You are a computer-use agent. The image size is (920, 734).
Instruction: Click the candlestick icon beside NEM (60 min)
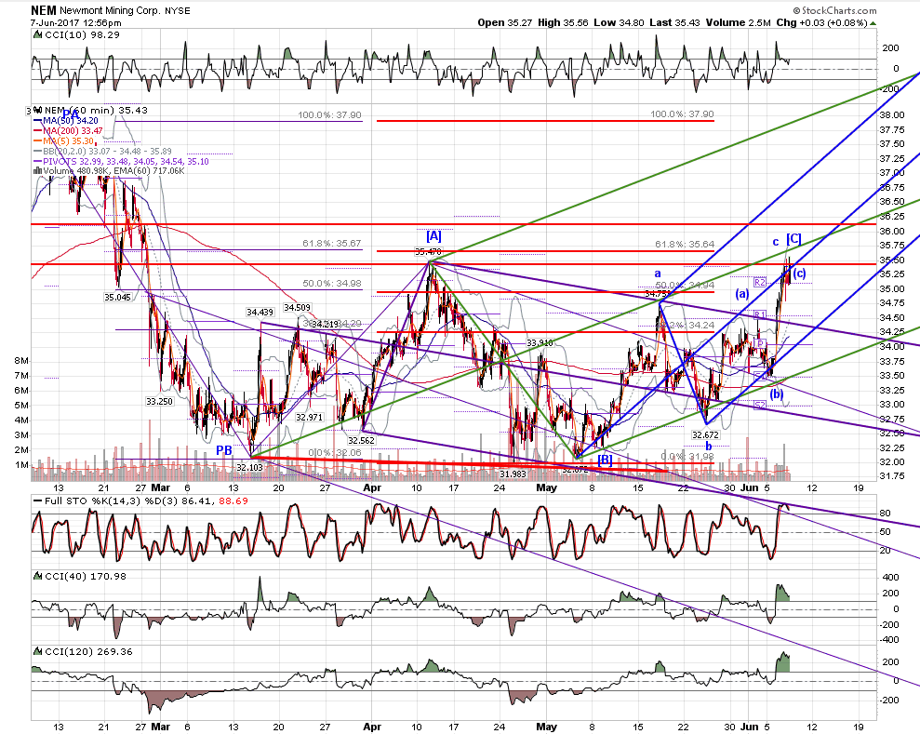(x=37, y=111)
